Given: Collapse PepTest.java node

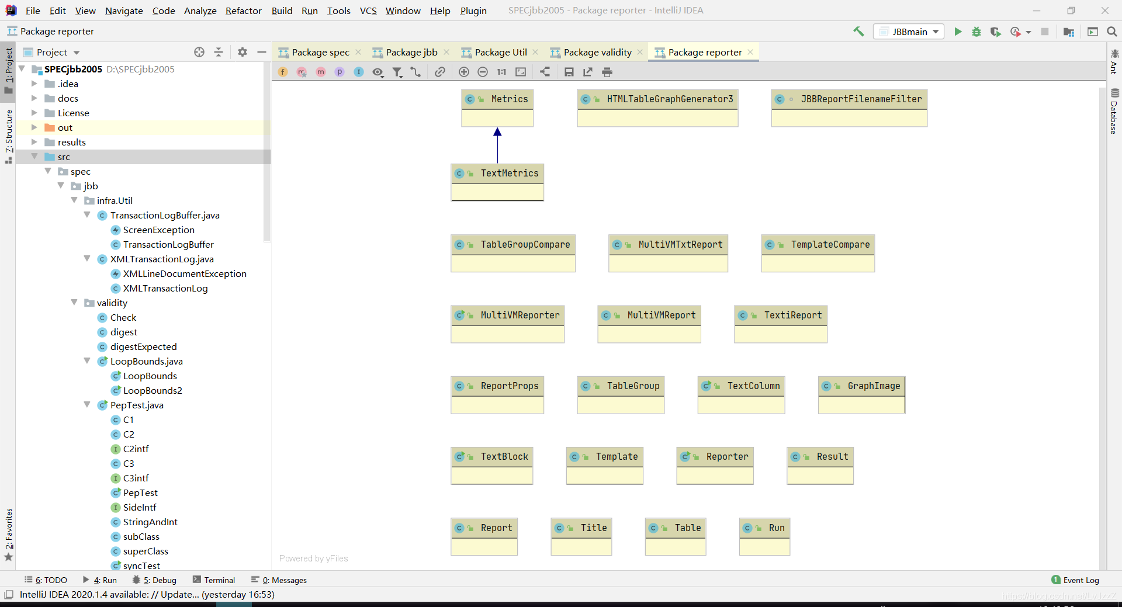Looking at the screenshot, I should (x=87, y=405).
